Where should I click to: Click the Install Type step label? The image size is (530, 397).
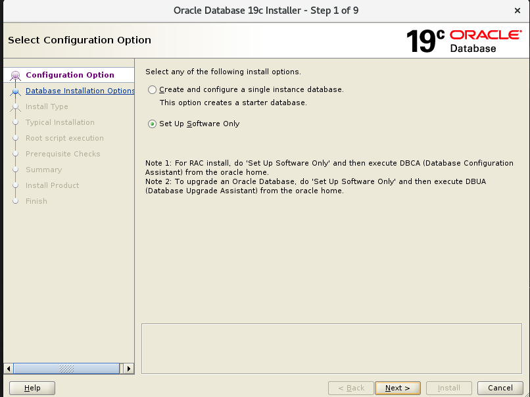tap(47, 106)
